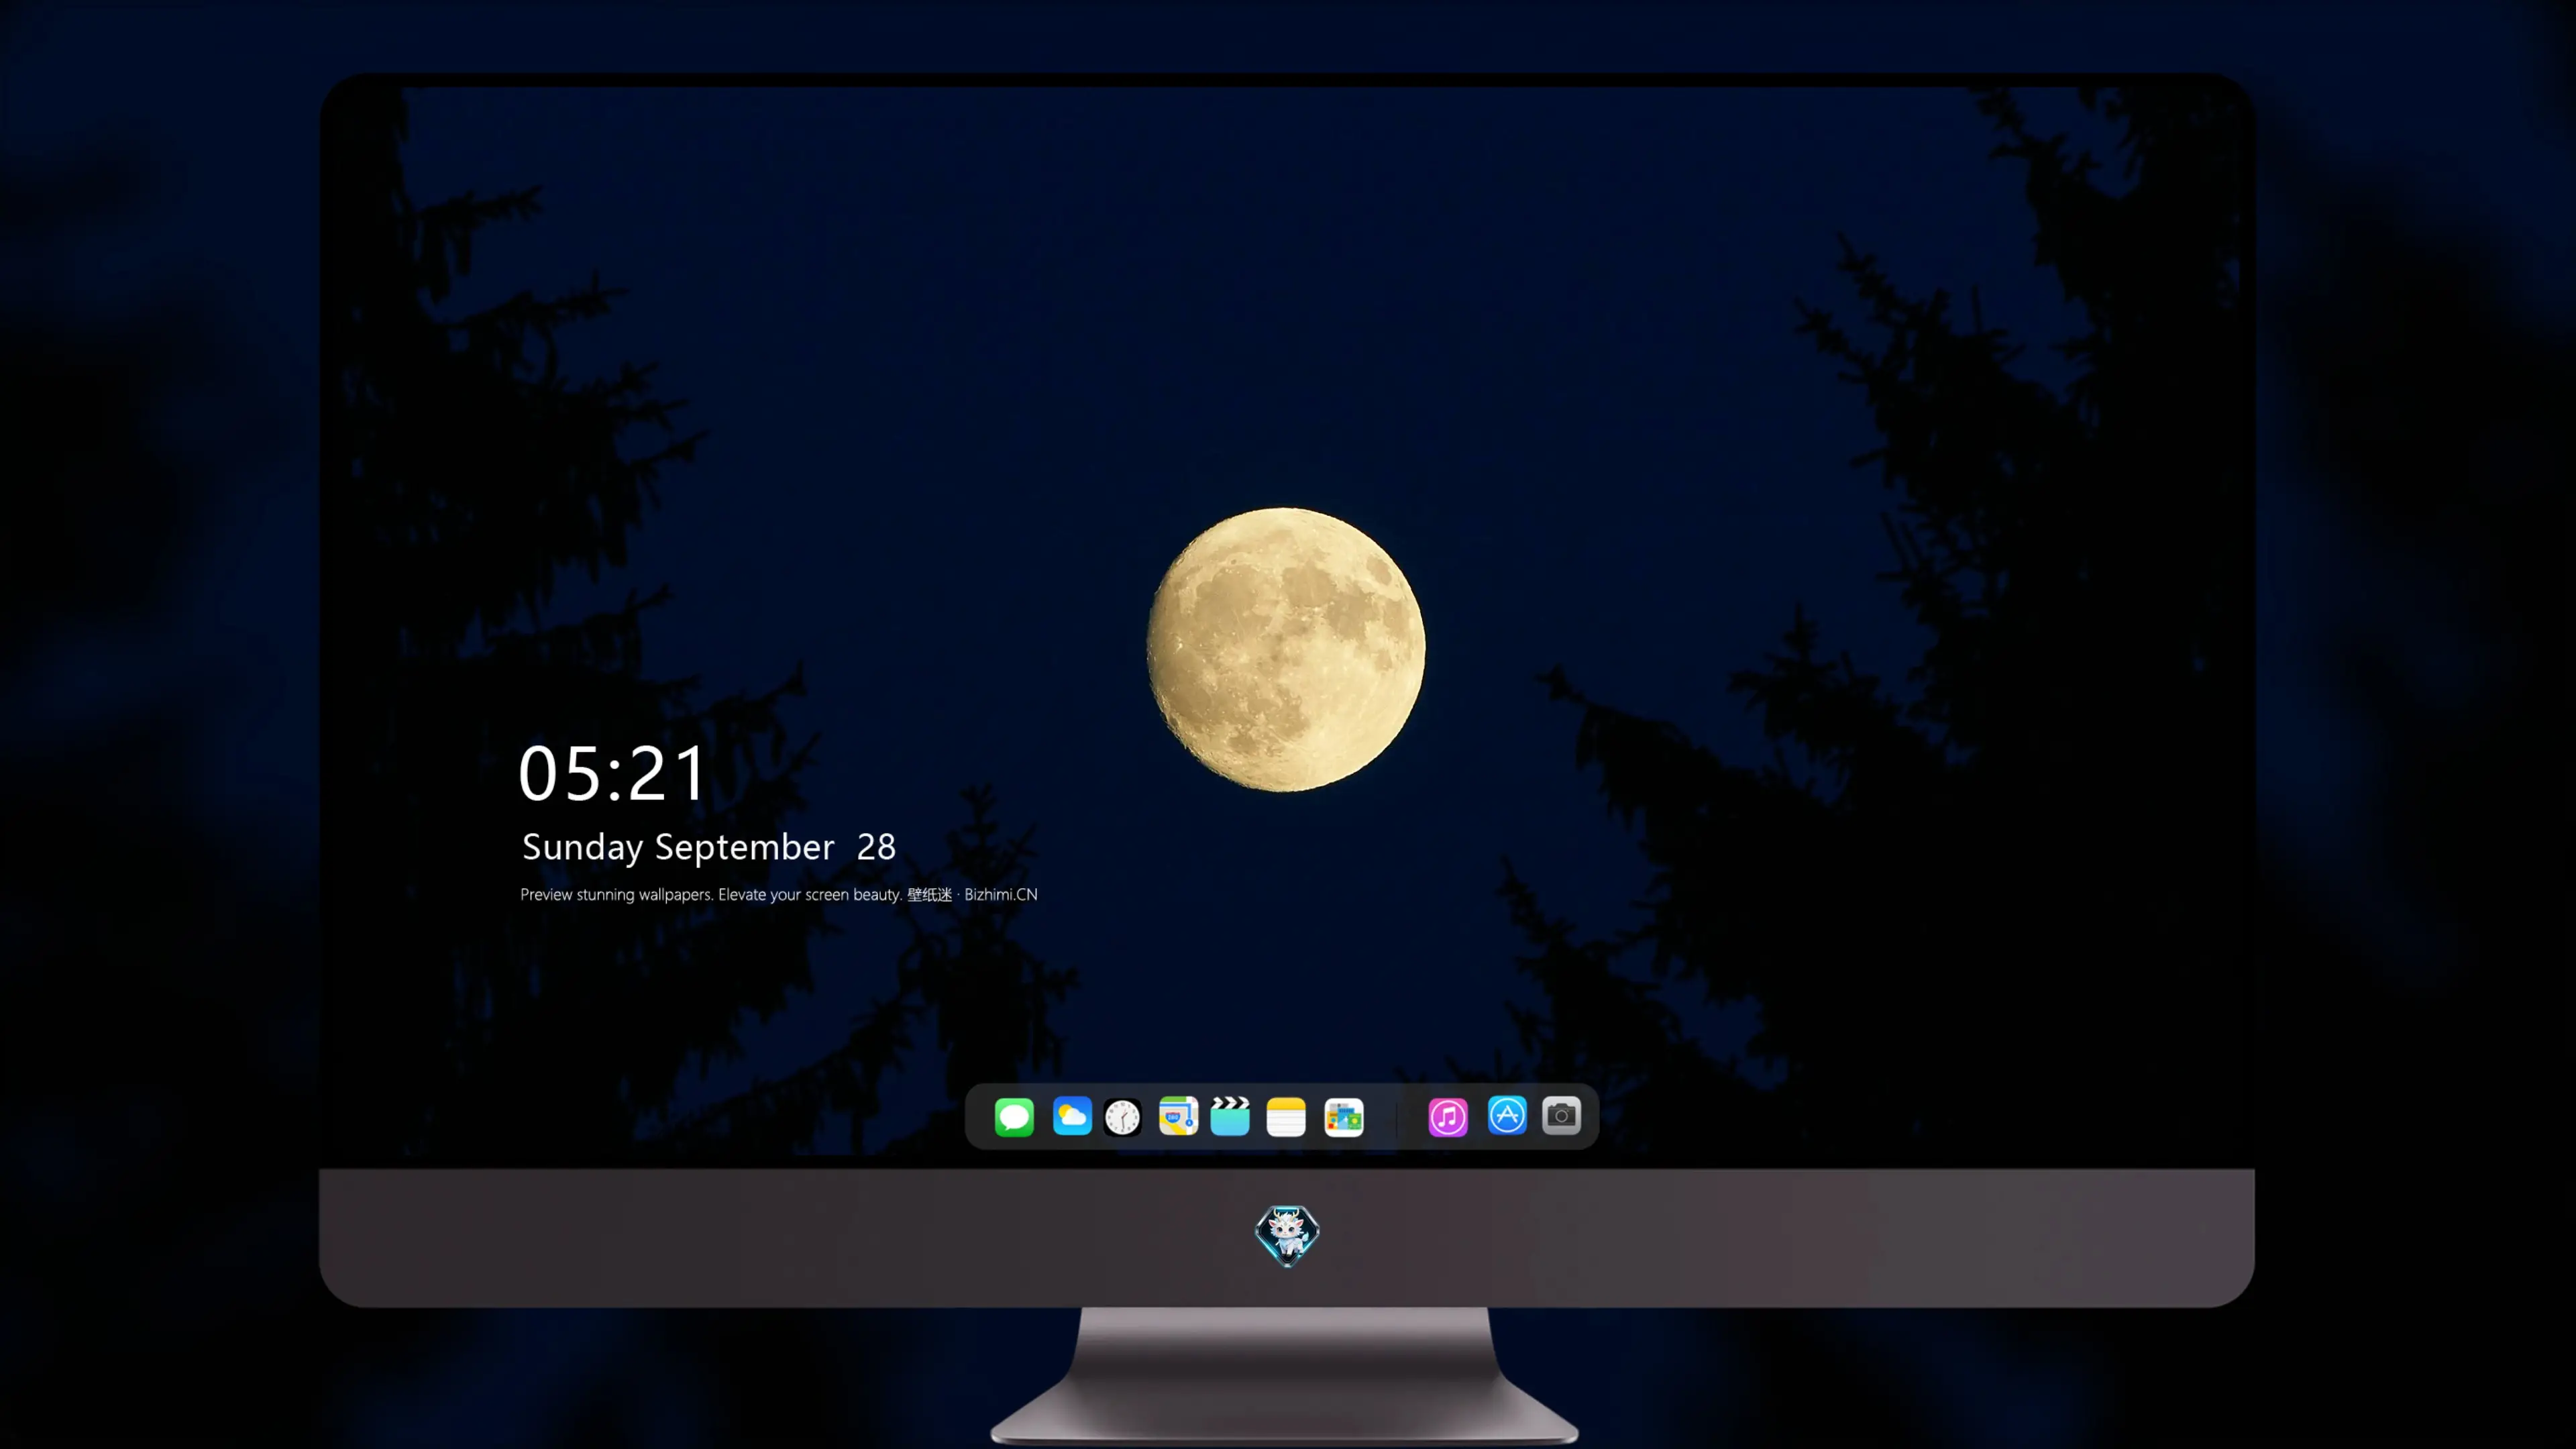Click the 05:21 clock display
Viewport: 2576px width, 1449px height.
pyautogui.click(x=612, y=773)
